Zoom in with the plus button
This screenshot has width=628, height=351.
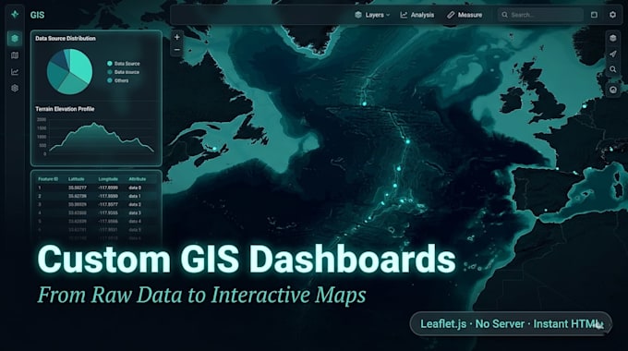(x=177, y=37)
